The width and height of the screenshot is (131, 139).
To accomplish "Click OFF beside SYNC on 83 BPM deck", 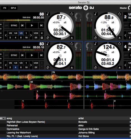I will pos(6,55).
